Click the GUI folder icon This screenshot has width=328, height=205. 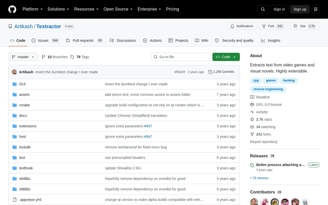pyautogui.click(x=15, y=84)
